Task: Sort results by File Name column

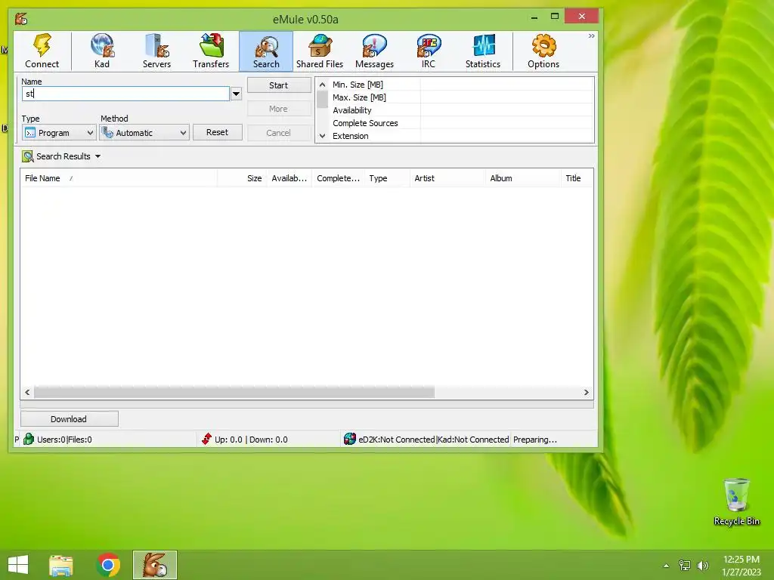Action: pos(119,178)
